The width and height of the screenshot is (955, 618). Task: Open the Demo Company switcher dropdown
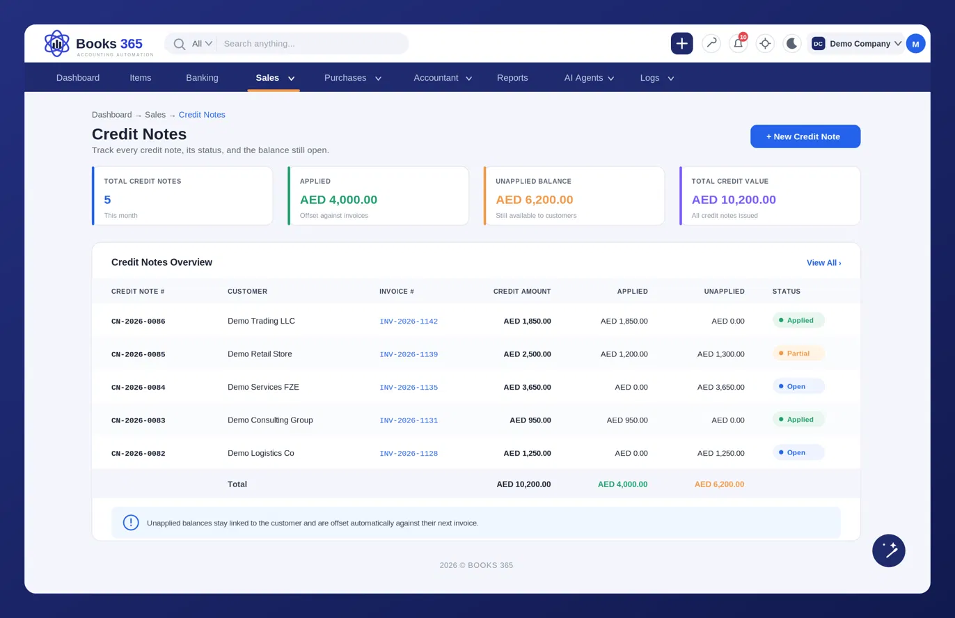click(x=856, y=43)
